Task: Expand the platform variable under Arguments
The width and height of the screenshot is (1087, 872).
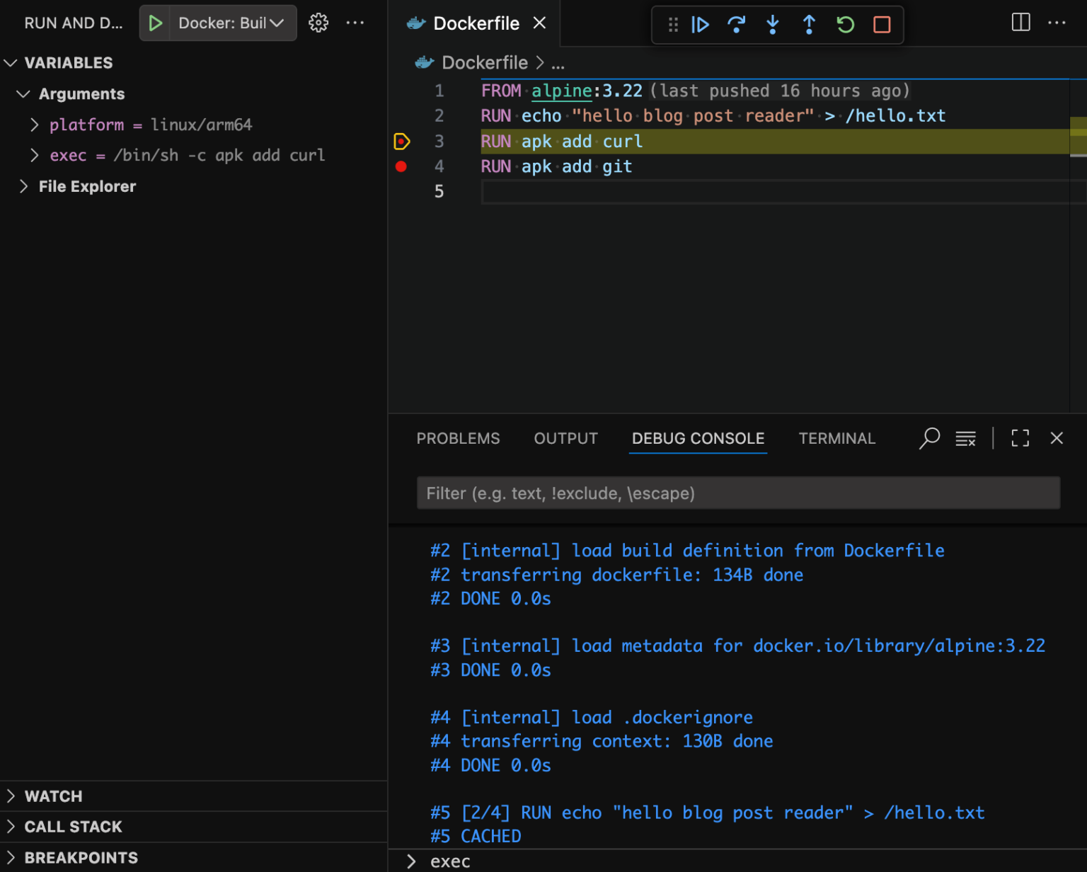Action: click(x=34, y=125)
